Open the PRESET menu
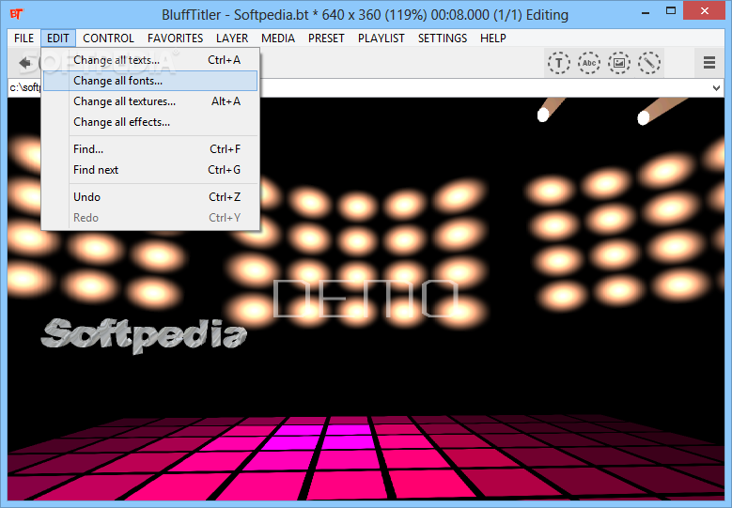The width and height of the screenshot is (732, 508). pos(326,38)
